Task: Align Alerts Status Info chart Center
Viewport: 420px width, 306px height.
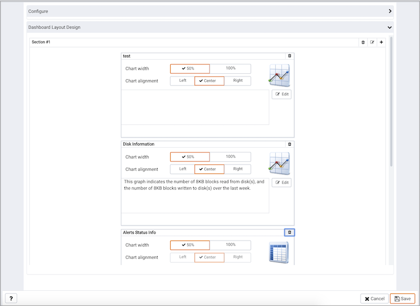Action: [x=209, y=257]
